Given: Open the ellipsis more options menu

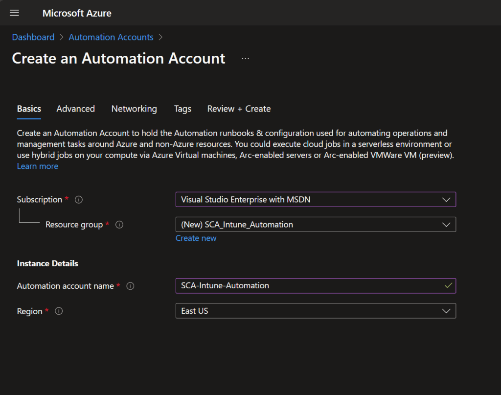Looking at the screenshot, I should [x=245, y=59].
